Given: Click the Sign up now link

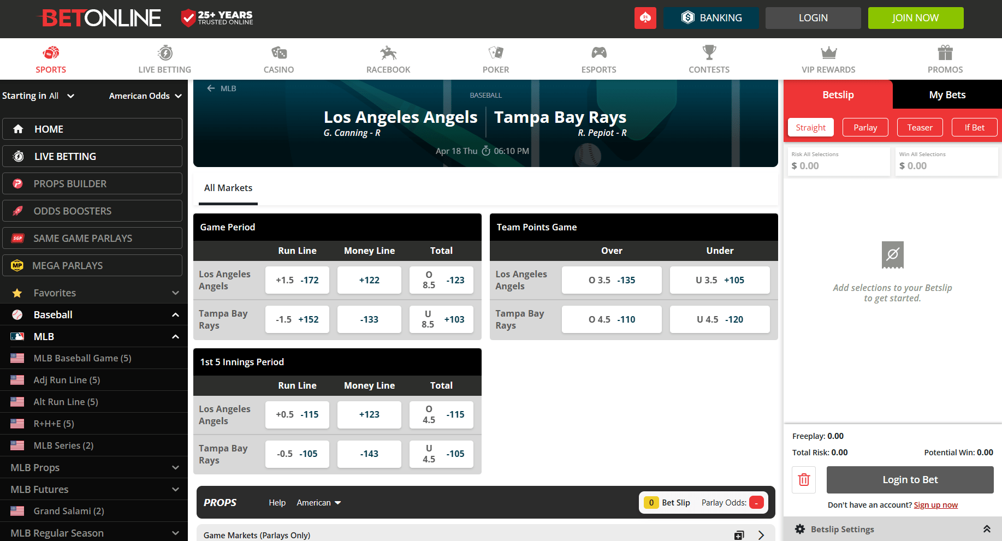Looking at the screenshot, I should pos(936,505).
